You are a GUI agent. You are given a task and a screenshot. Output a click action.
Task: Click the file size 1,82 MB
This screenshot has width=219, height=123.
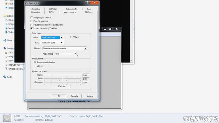(49, 120)
